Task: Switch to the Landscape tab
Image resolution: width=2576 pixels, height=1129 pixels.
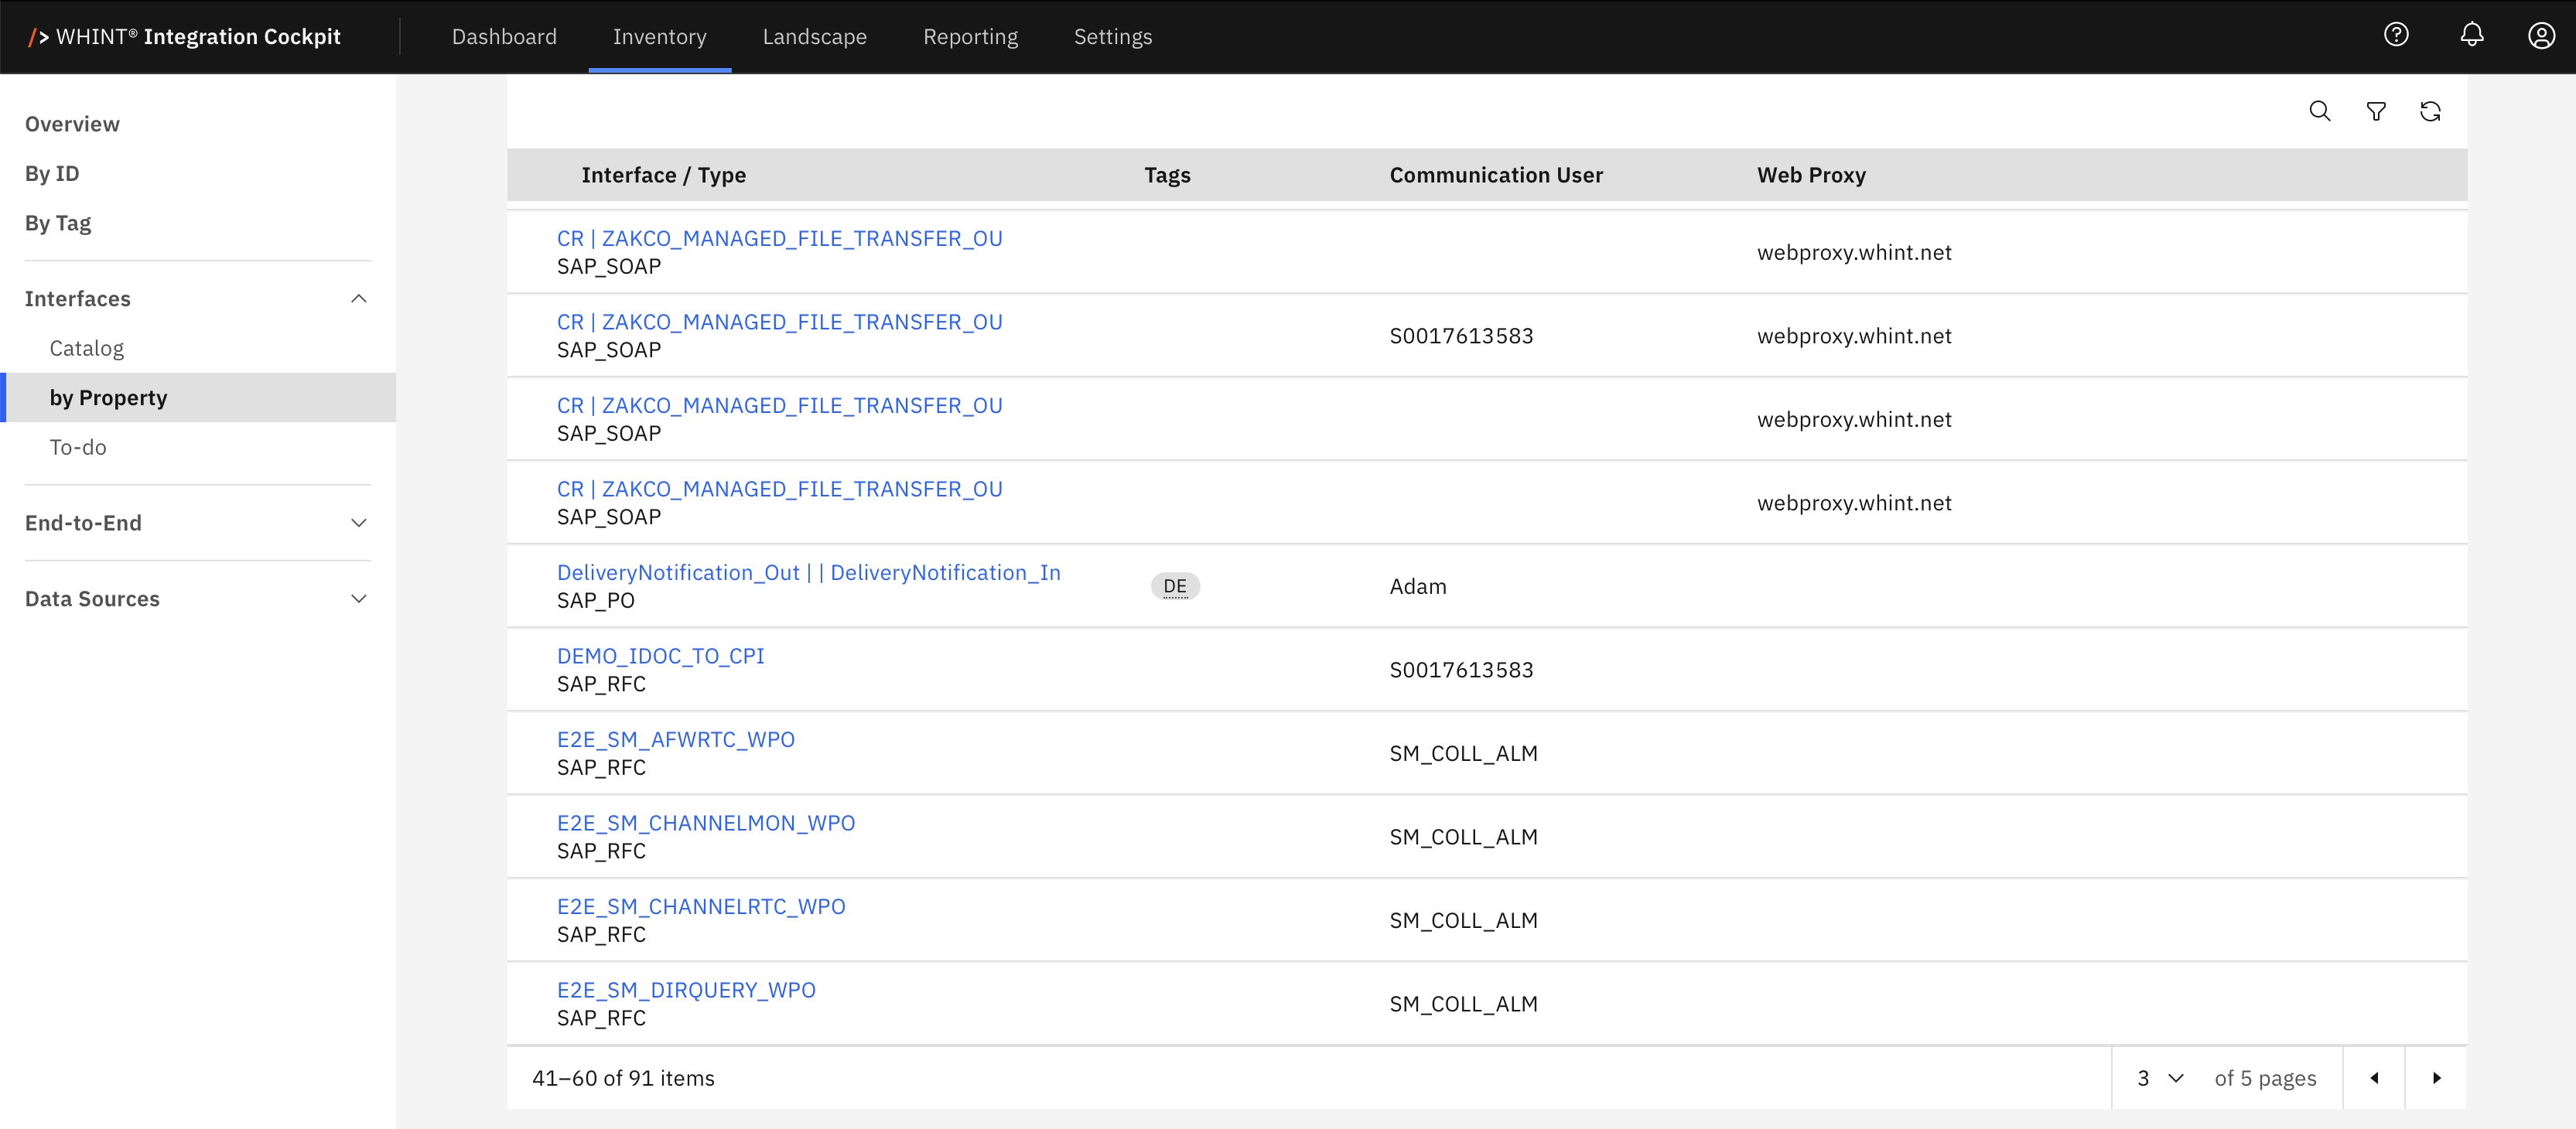Action: 814,37
